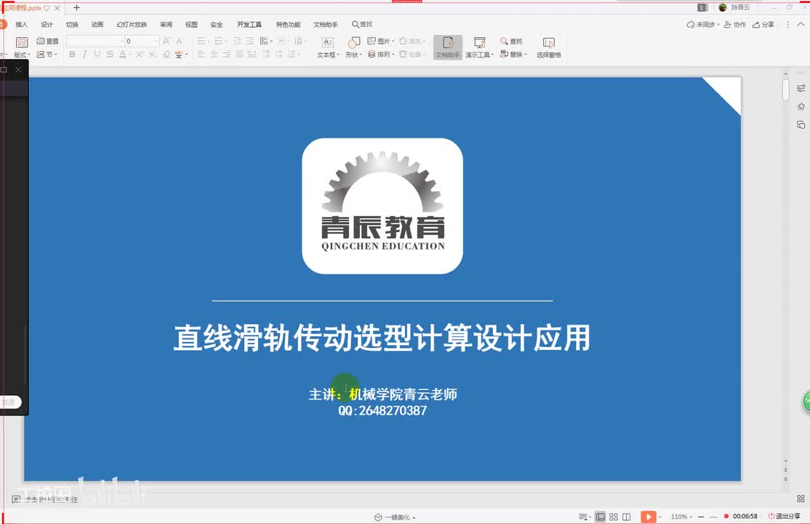Click 退出分享 (Exit Sharing) button

tap(784, 516)
